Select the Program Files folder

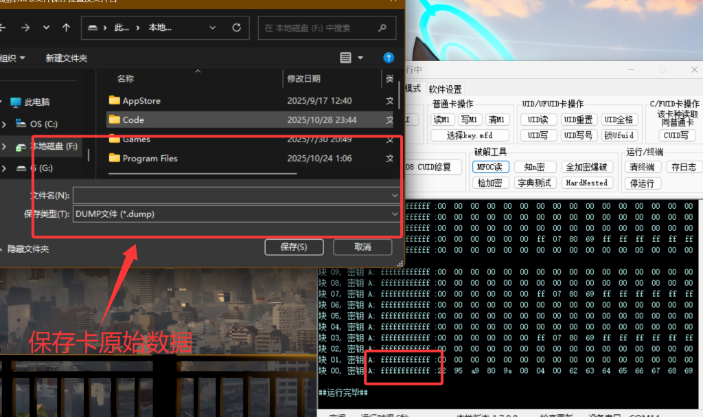(x=150, y=159)
